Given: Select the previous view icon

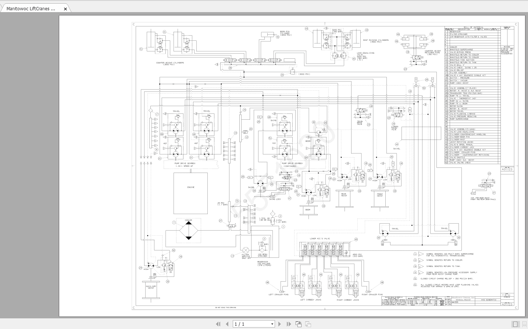Looking at the screenshot, I should click(x=299, y=324).
